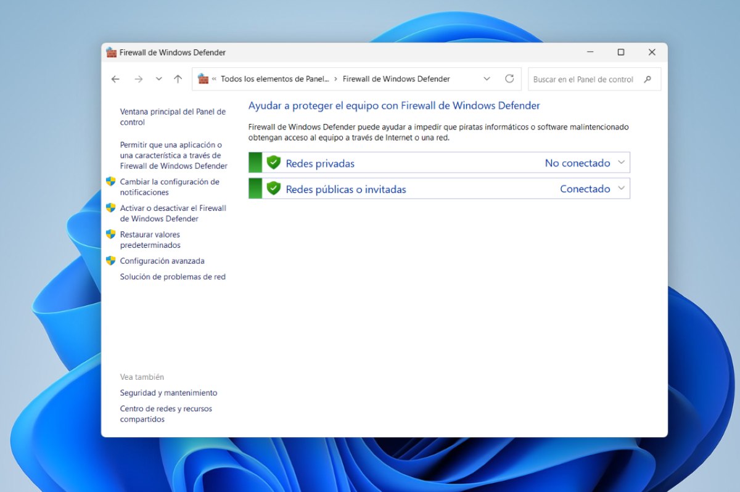Click green shield icon for Redes privadas

(x=274, y=163)
